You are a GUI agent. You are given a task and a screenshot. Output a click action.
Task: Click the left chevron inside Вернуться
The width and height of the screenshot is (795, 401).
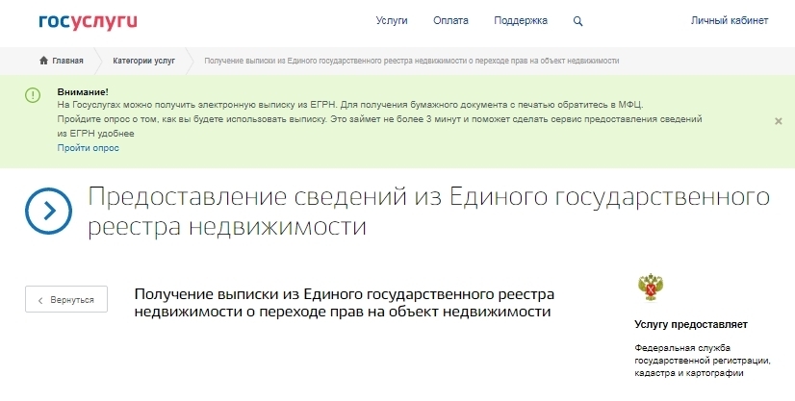(x=40, y=300)
